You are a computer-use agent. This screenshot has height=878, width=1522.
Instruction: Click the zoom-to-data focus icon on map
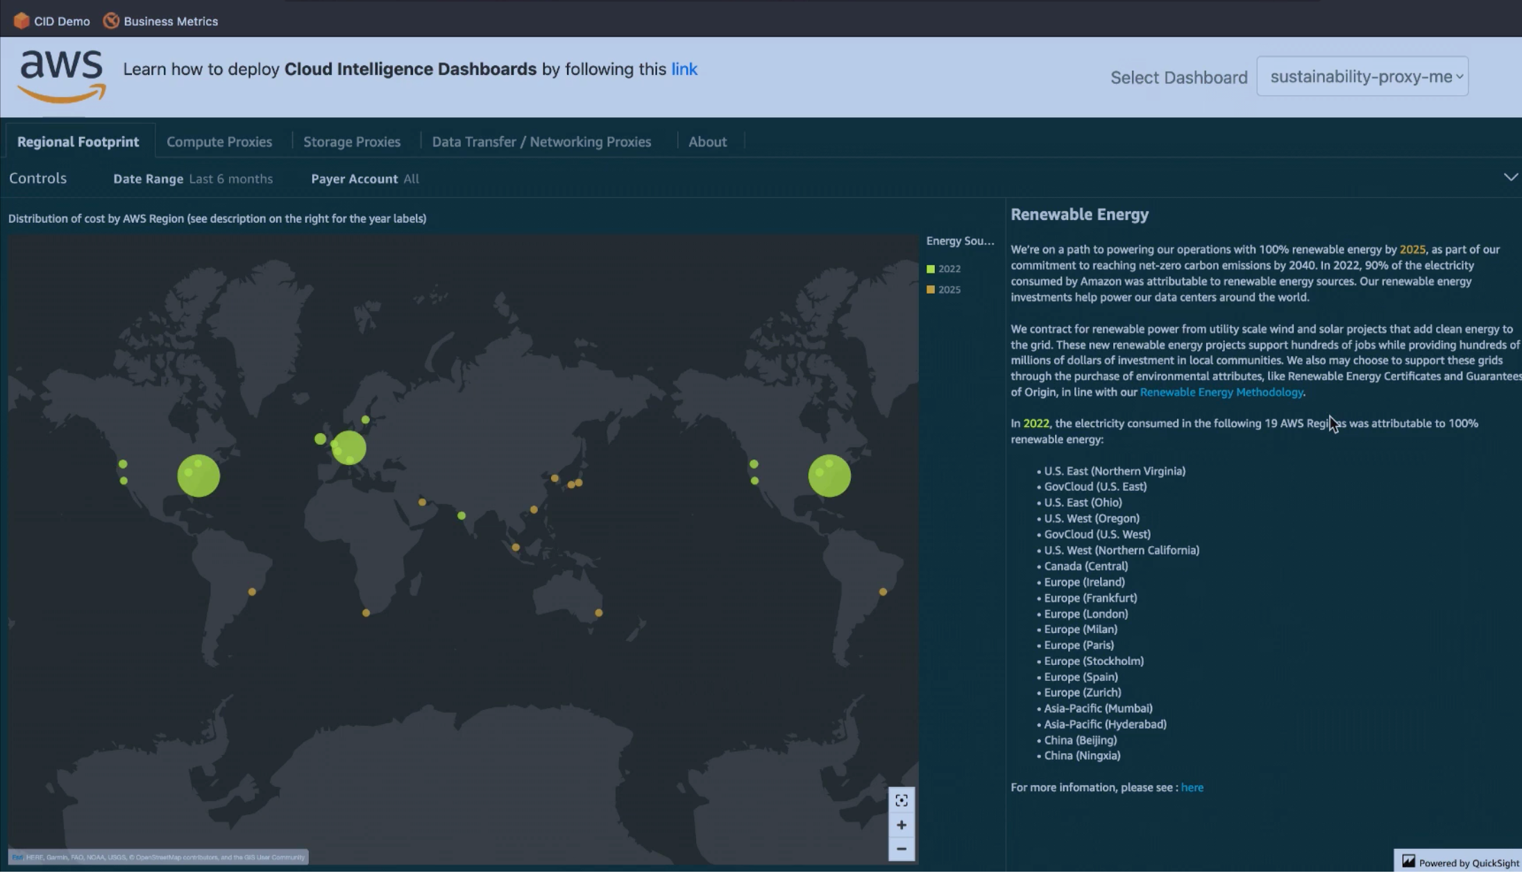pyautogui.click(x=901, y=800)
